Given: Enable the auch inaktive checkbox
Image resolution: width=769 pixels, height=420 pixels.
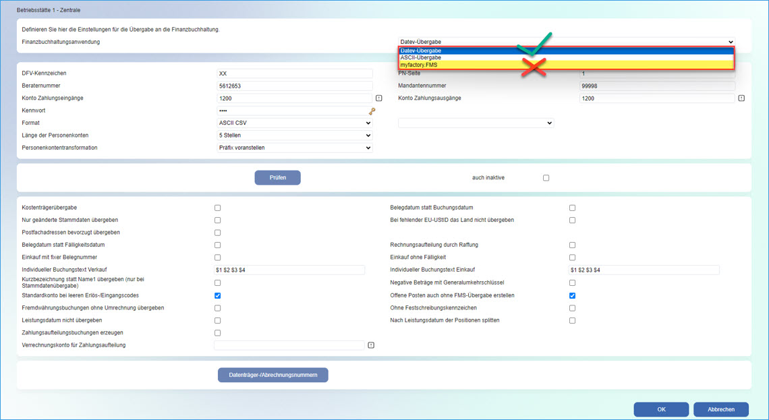Looking at the screenshot, I should pos(546,177).
